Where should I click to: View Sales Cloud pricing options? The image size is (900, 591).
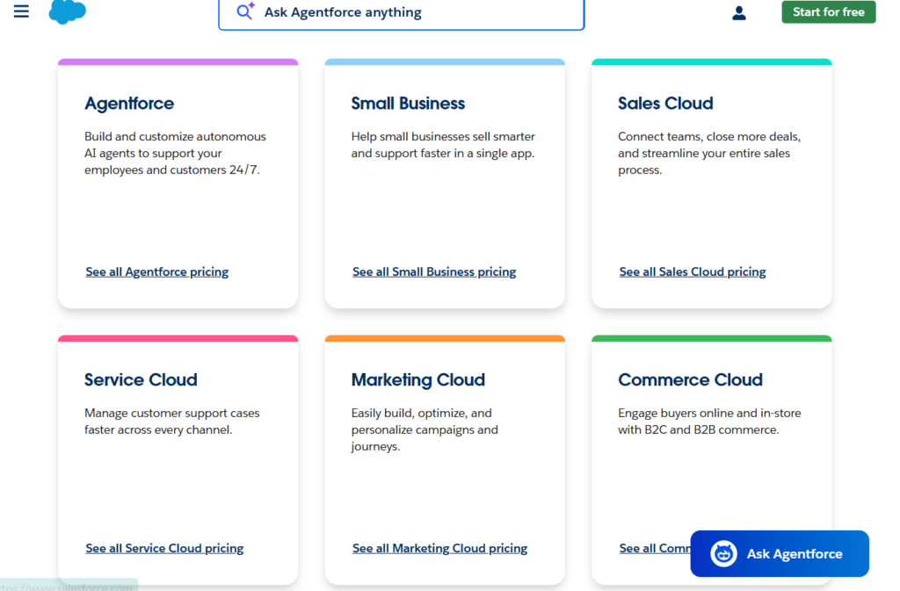(x=692, y=271)
